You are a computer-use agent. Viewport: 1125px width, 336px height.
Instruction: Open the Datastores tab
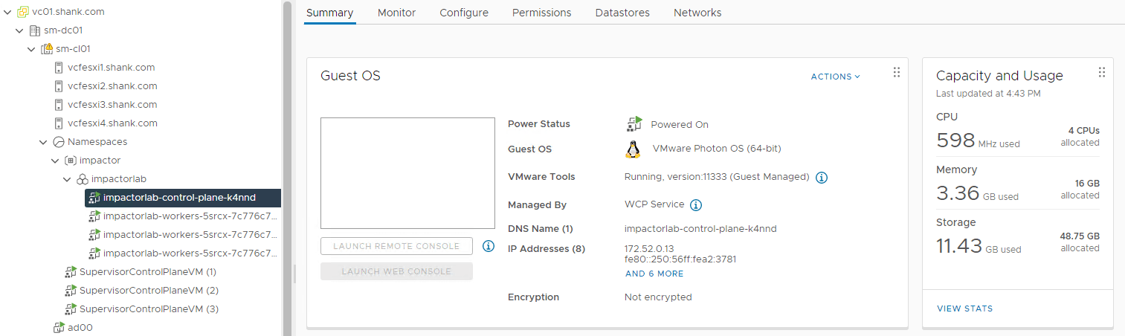[x=622, y=13]
